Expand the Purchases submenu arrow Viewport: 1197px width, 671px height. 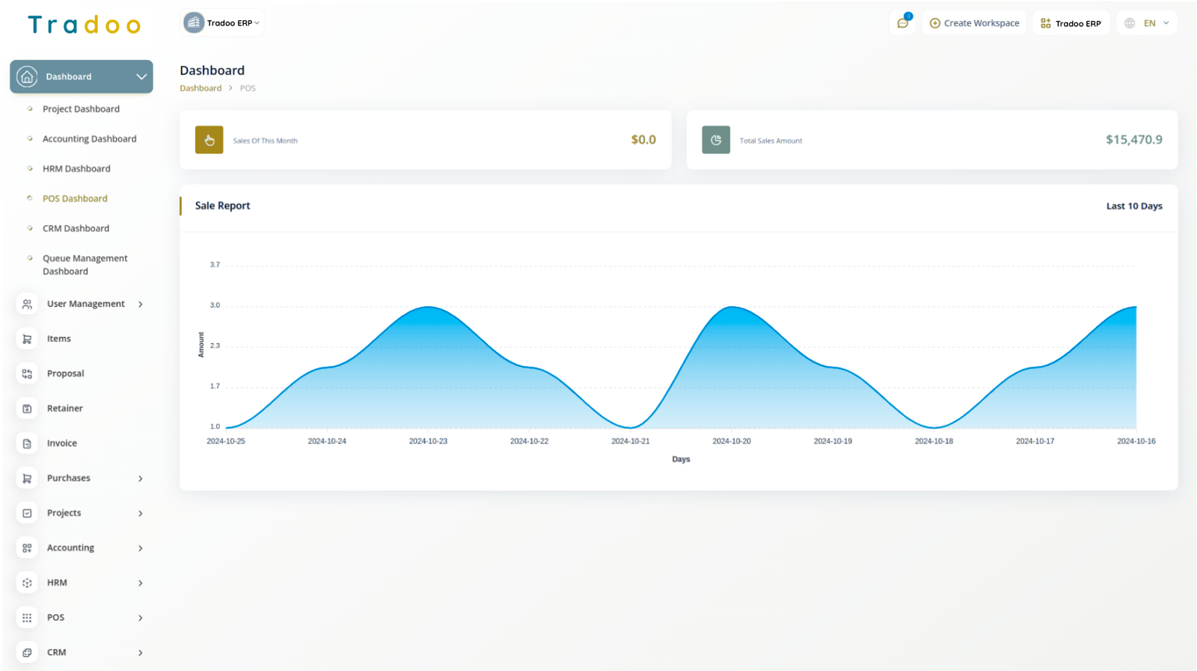pyautogui.click(x=140, y=478)
